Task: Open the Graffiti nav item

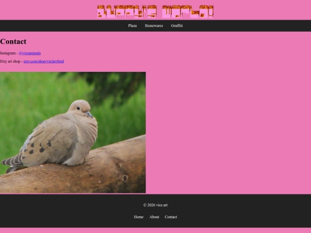Action: point(177,26)
